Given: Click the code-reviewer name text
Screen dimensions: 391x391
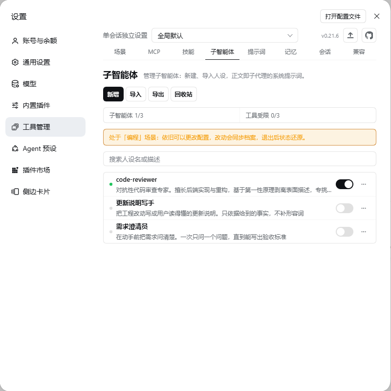Looking at the screenshot, I should 136,179.
